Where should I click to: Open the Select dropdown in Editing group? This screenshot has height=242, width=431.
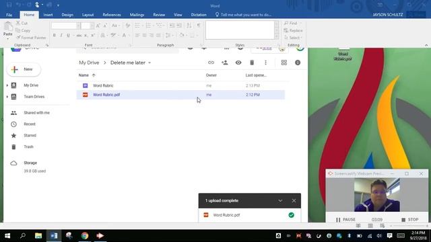(x=293, y=38)
